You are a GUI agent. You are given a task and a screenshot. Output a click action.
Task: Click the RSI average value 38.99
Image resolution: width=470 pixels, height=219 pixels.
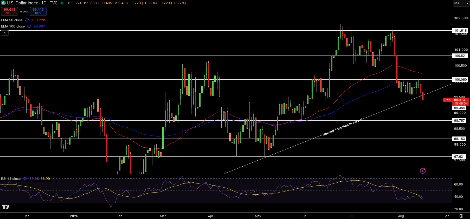coord(45,179)
